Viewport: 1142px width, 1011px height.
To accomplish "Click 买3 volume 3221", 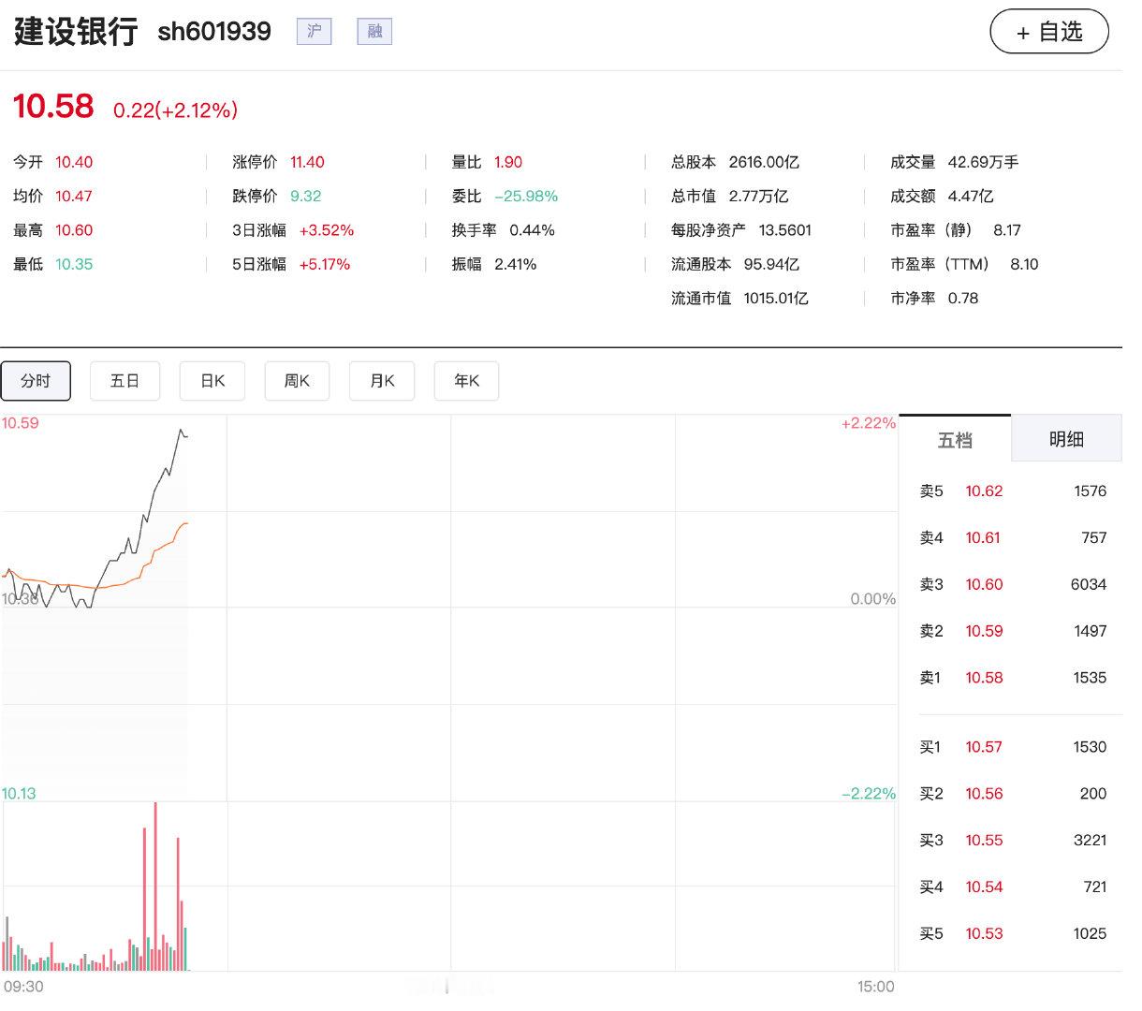I will pos(1090,841).
